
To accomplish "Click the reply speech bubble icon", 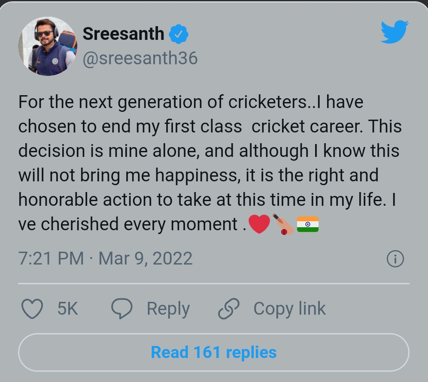I will tap(122, 309).
